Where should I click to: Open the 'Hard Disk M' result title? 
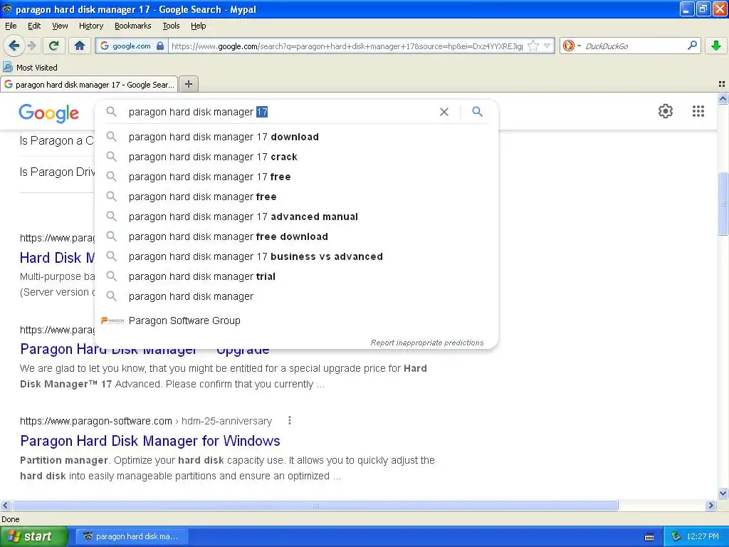(57, 258)
